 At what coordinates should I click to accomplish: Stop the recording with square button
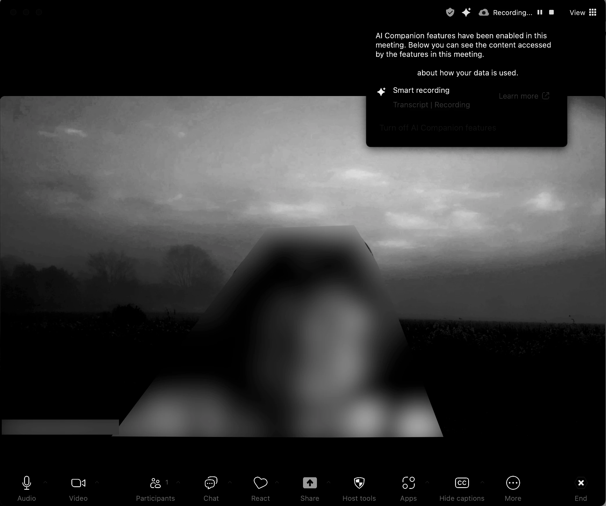551,12
